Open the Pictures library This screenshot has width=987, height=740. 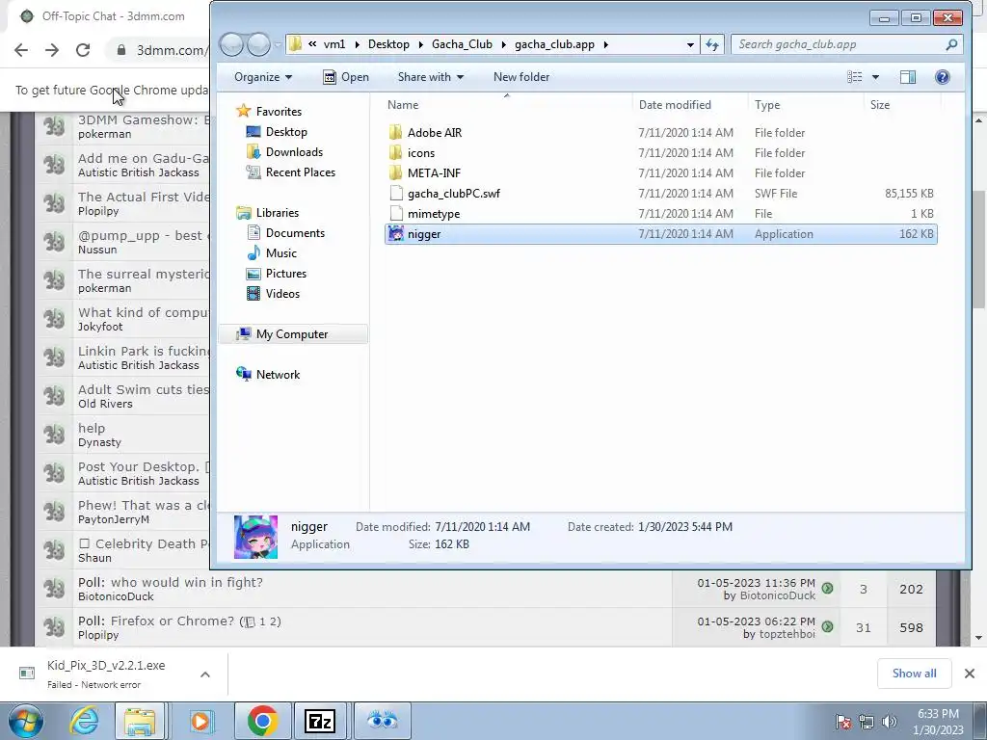pyautogui.click(x=285, y=274)
